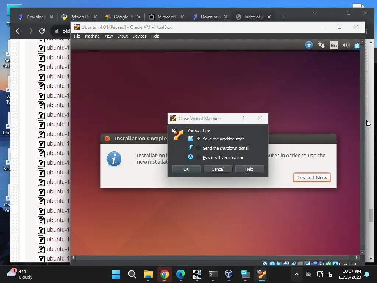
Task: Close the Installation Complete dialog via red X
Action: pos(107,139)
